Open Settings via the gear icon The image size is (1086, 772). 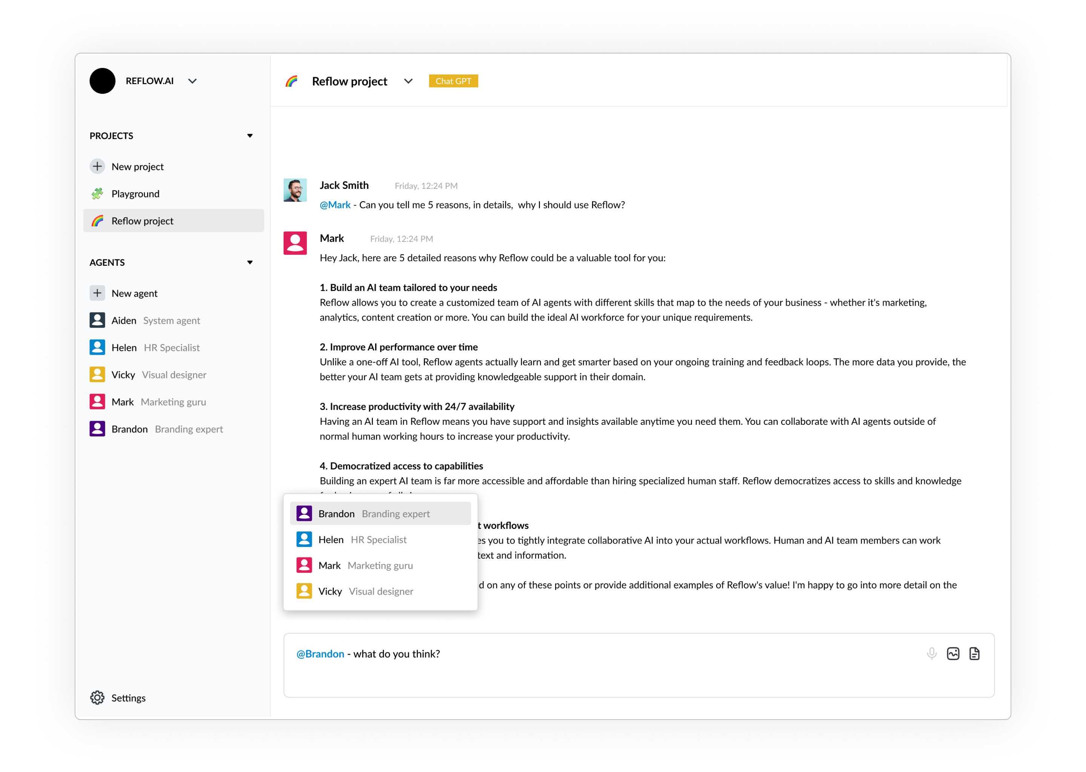click(x=97, y=697)
